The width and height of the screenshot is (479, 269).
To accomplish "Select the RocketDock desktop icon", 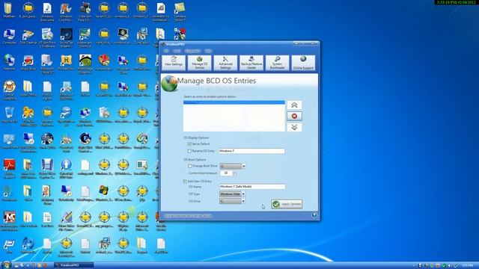I will pyautogui.click(x=66, y=63).
